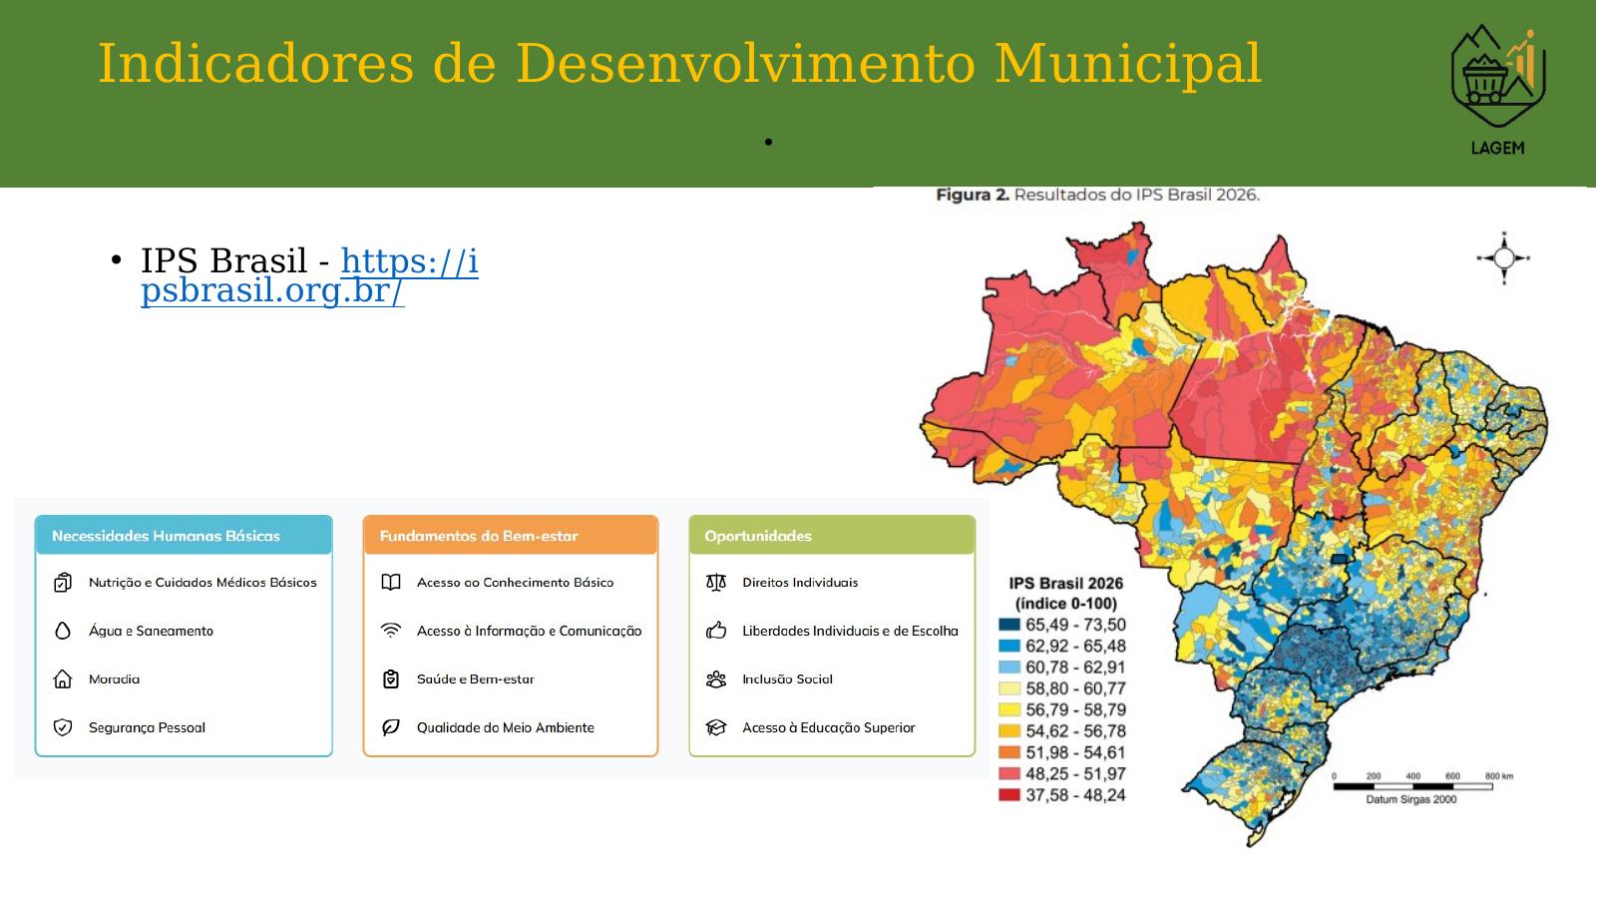Click the Moradia text label
Viewport: 1597px width, 898px height.
point(114,679)
